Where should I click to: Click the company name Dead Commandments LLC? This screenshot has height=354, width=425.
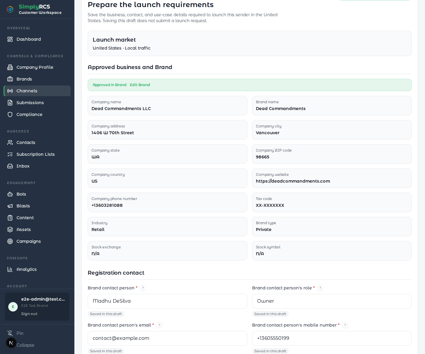[x=121, y=109]
